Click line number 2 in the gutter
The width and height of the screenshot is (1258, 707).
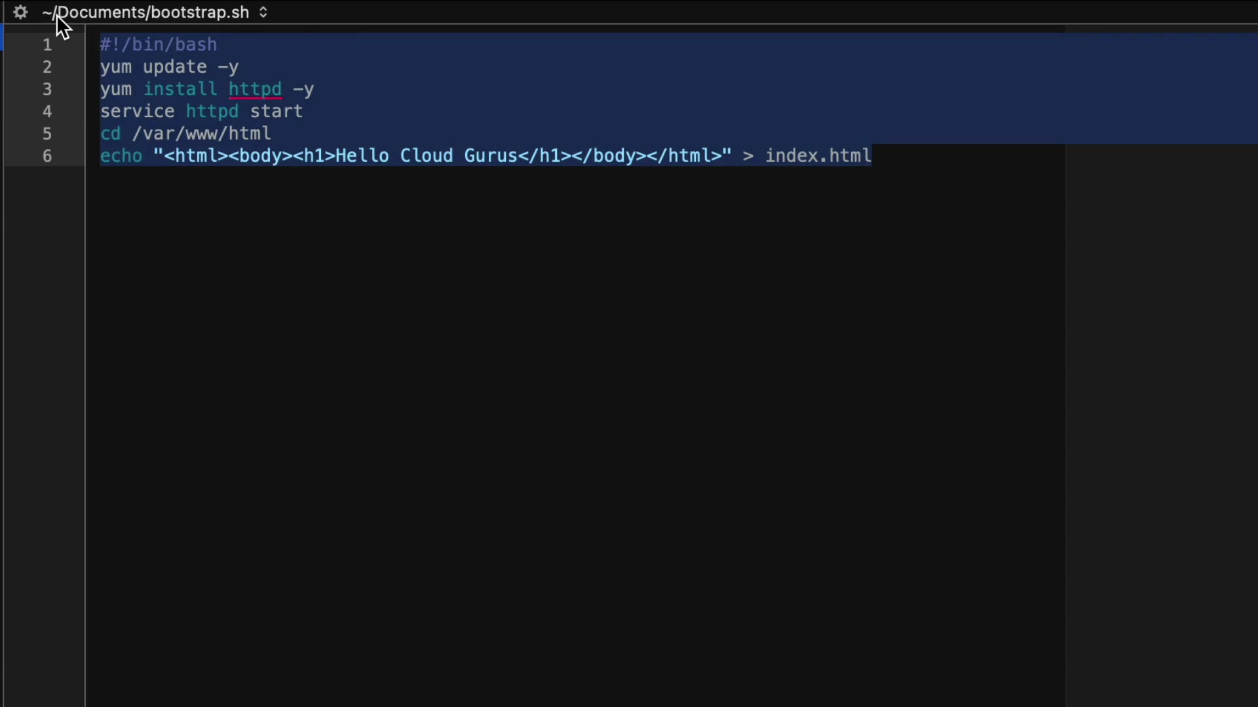point(47,67)
